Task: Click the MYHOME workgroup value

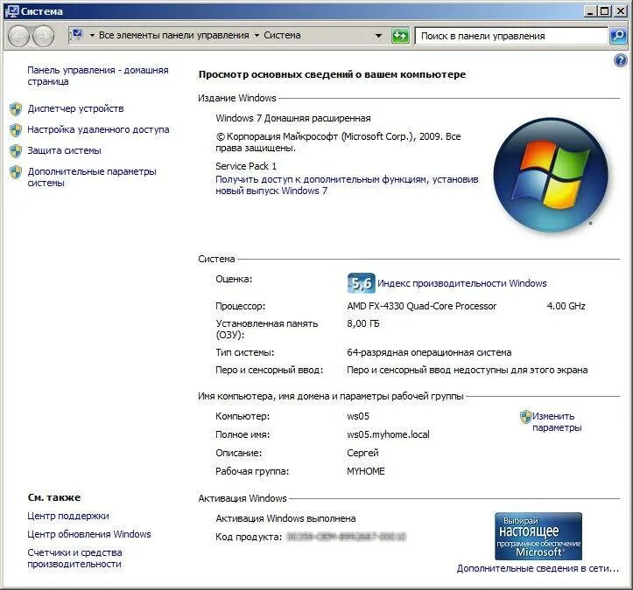Action: (x=366, y=471)
